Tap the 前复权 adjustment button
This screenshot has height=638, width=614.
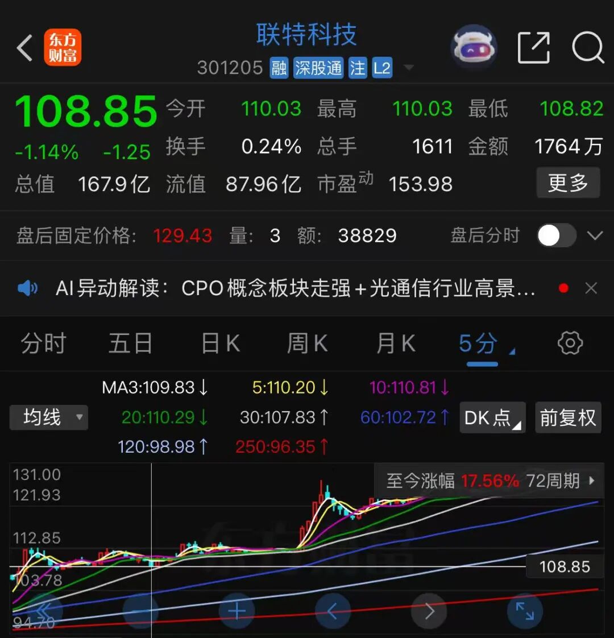568,417
